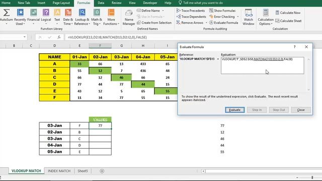Open Lookup & Reference functions
Image resolution: width=322 pixels, height=181 pixels.
pos(82,17)
